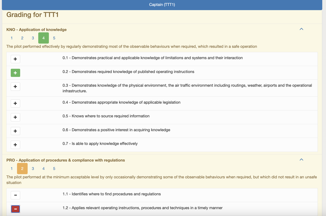Viewport: 326px width, 216px height.
Task: Choose grade 3 under KNO
Action: point(33,38)
